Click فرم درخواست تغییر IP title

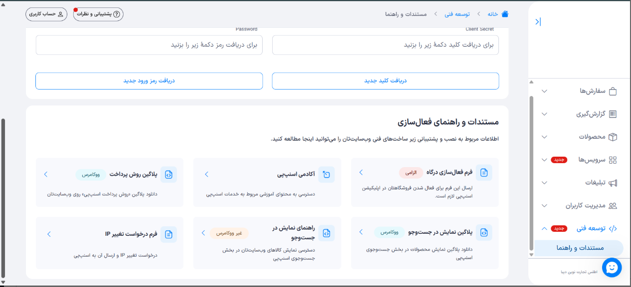132,234
